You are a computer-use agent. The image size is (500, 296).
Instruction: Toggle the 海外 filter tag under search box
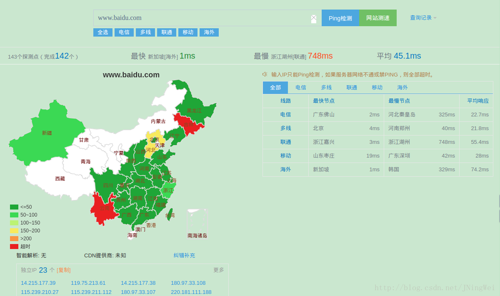209,32
